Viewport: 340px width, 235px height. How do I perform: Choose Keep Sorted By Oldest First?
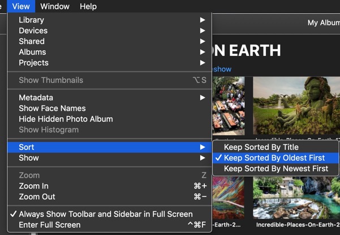274,158
